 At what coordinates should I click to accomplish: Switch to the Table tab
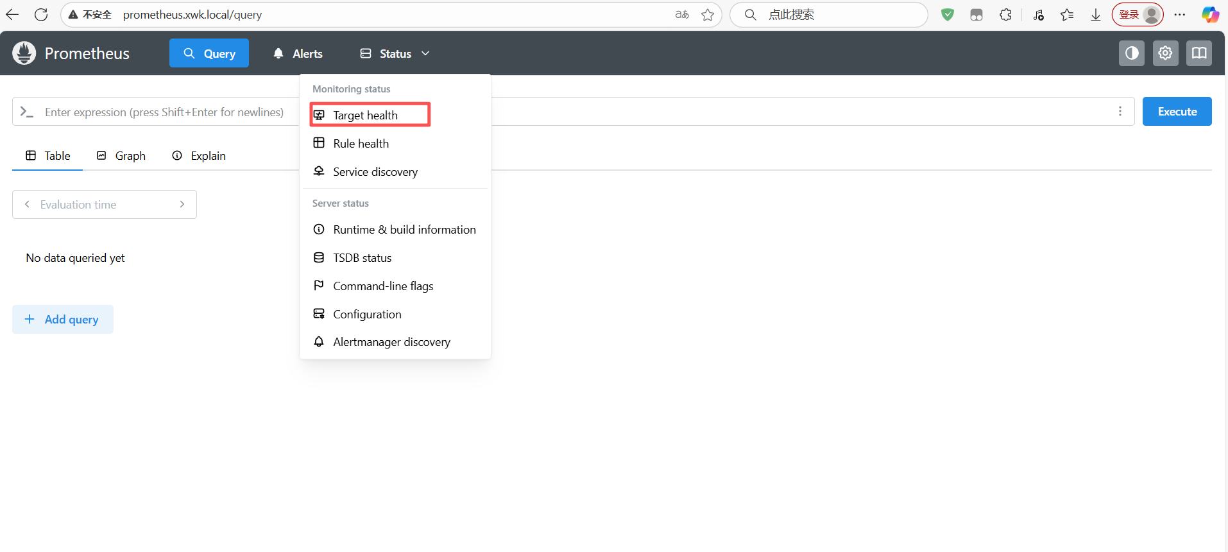point(47,155)
